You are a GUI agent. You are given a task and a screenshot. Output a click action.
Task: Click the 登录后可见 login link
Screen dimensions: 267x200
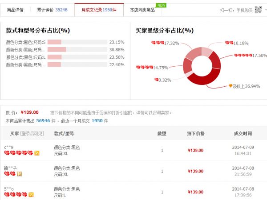coord(32,133)
